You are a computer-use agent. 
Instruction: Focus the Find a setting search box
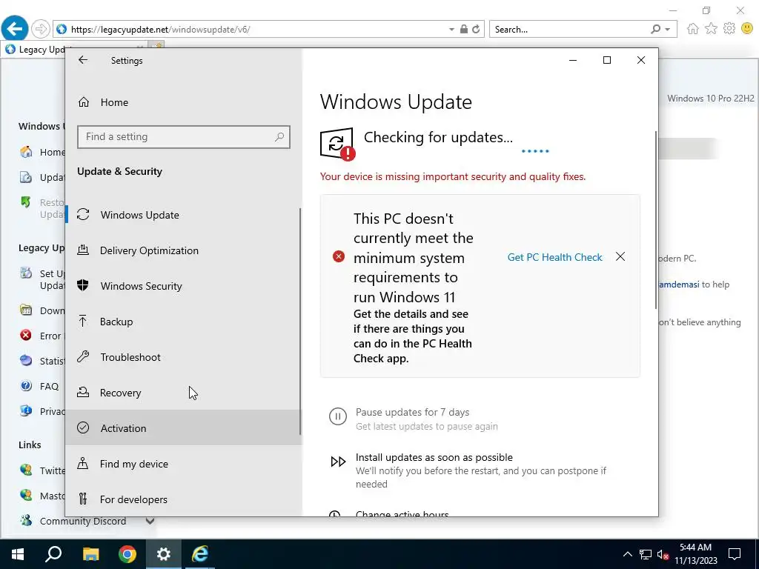tap(184, 137)
